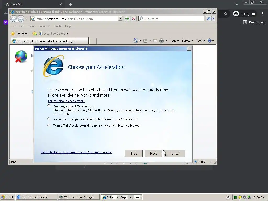Expand the address bar dropdown arrow

[x=120, y=19]
